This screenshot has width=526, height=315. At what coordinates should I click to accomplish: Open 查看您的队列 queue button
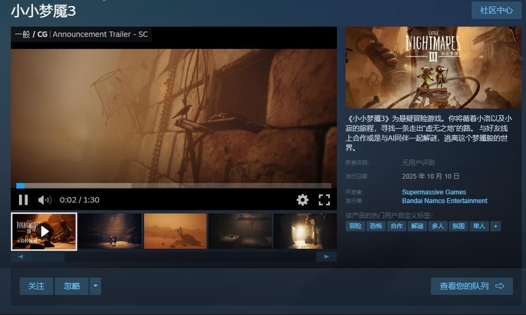tap(471, 286)
